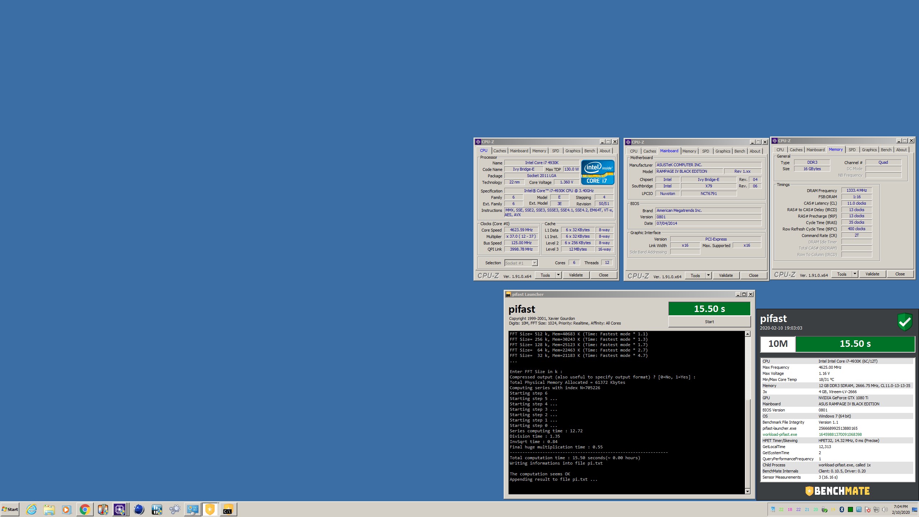Click the blue grid tray icon
This screenshot has width=919, height=517.
[x=859, y=509]
